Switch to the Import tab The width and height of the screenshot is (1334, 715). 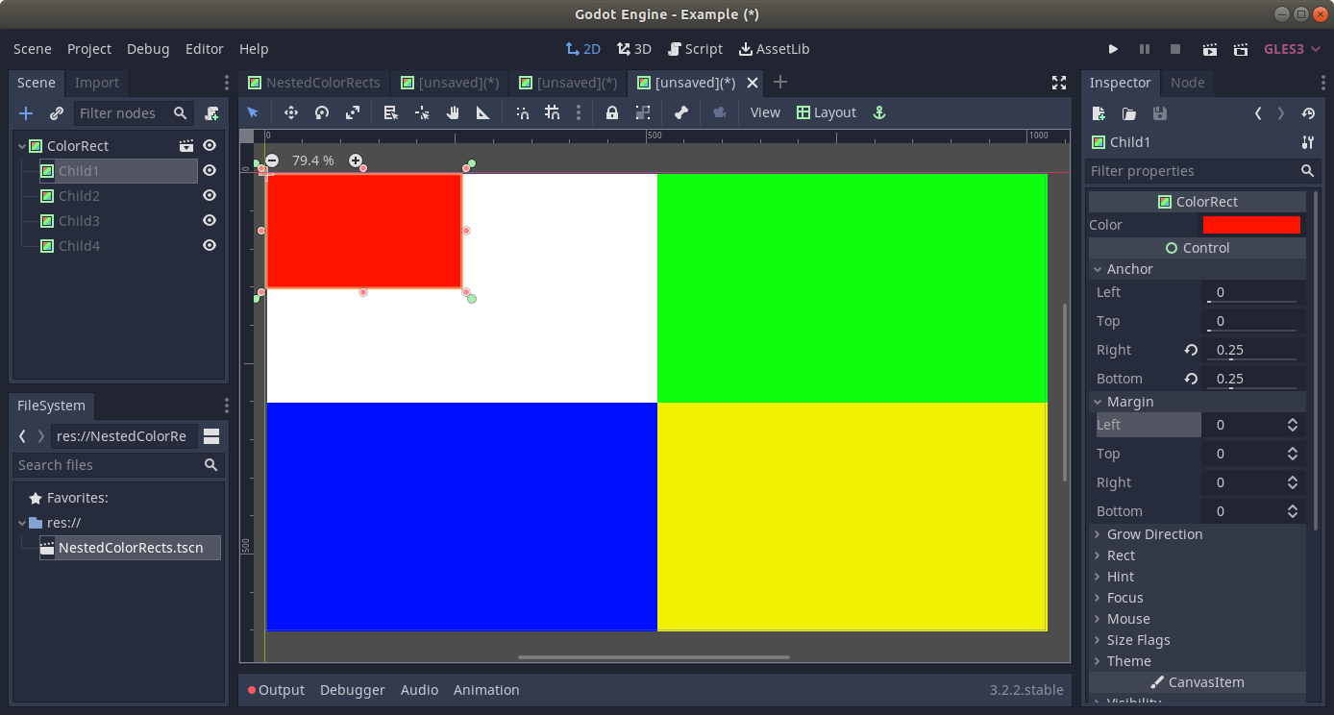(x=97, y=83)
